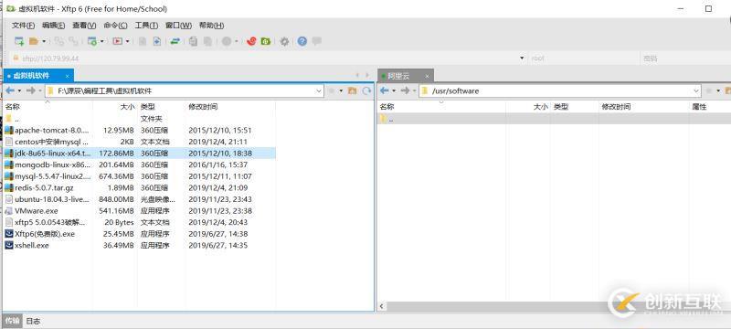731x329 pixels.
Task: Select Xftp6(免费版).exe file
Action: [x=140, y=234]
